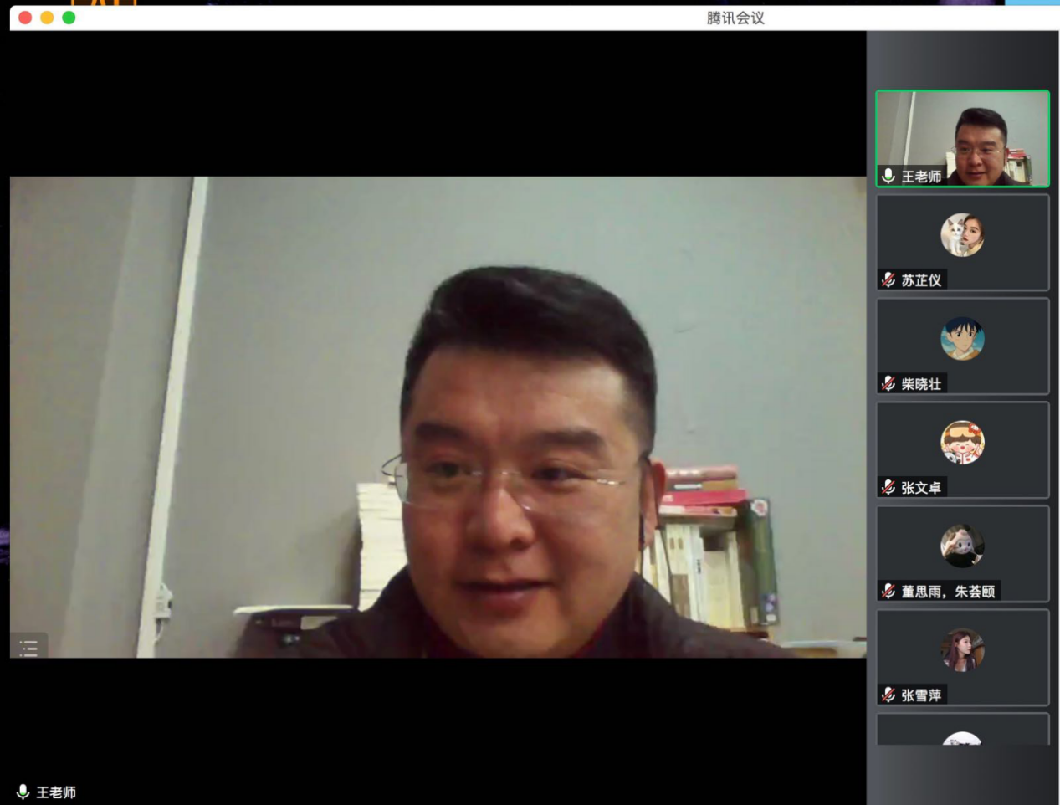This screenshot has width=1060, height=805.
Task: Select 柴晓壮's cartoon avatar
Action: click(962, 338)
